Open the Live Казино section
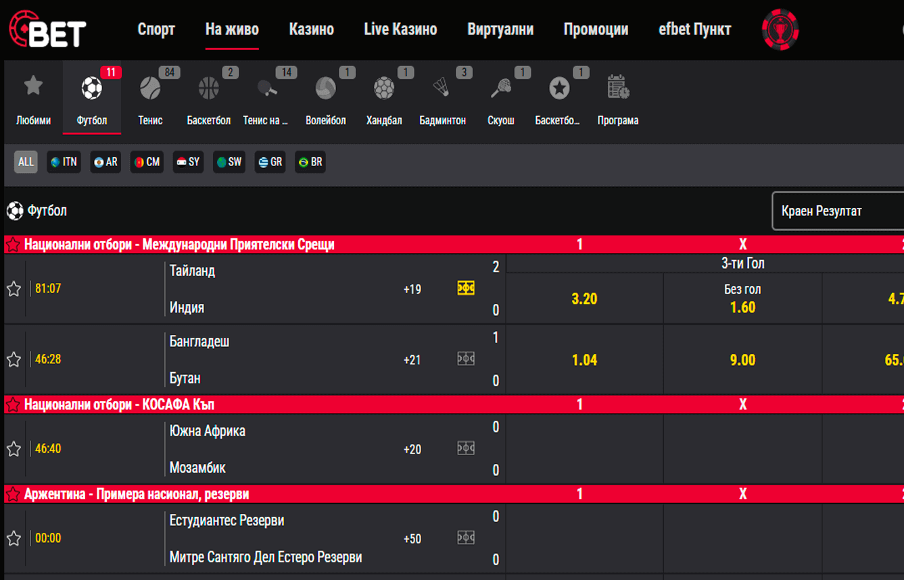Screen dimensions: 904x580 tap(400, 30)
